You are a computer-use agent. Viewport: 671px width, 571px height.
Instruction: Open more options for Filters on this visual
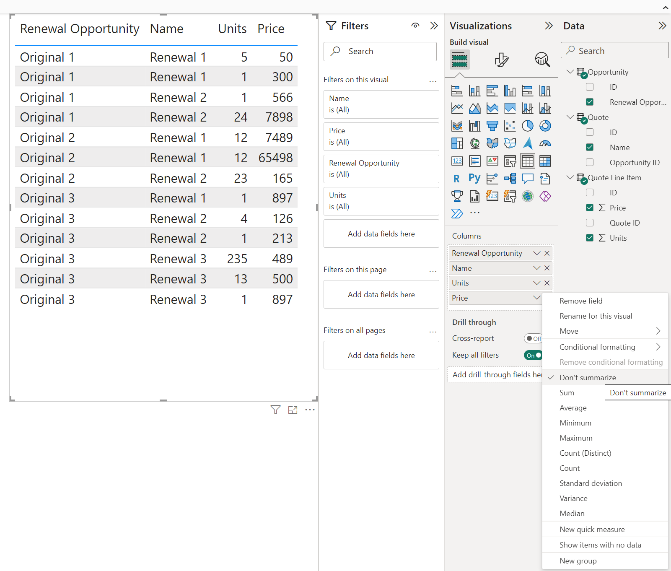[433, 80]
